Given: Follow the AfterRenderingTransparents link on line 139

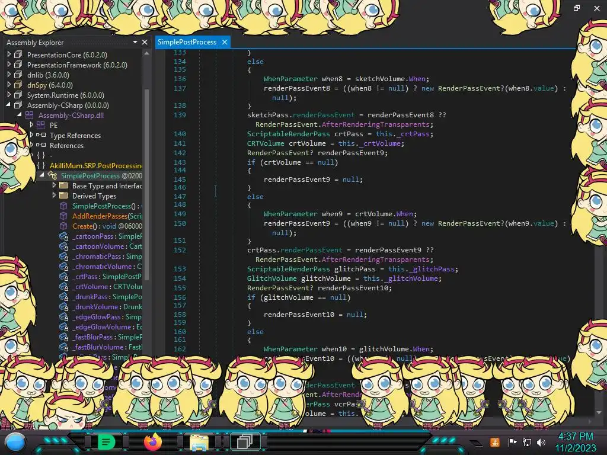Looking at the screenshot, I should coord(375,124).
